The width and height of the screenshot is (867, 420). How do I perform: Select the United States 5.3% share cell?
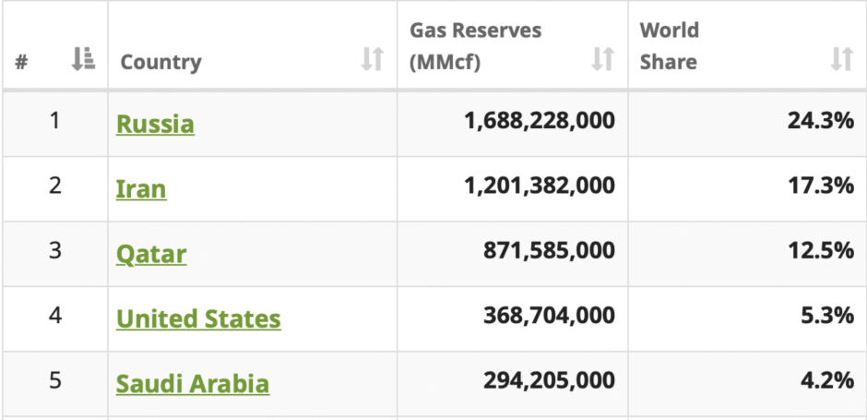[x=827, y=317]
